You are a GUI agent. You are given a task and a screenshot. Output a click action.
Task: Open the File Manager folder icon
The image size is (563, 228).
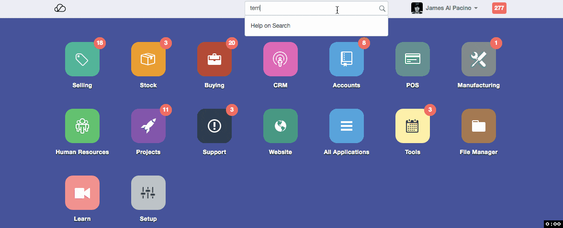479,126
